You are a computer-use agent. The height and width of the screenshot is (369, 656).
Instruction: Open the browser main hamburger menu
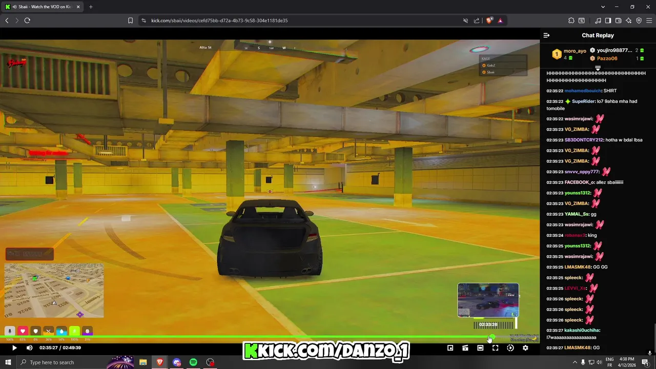click(649, 20)
